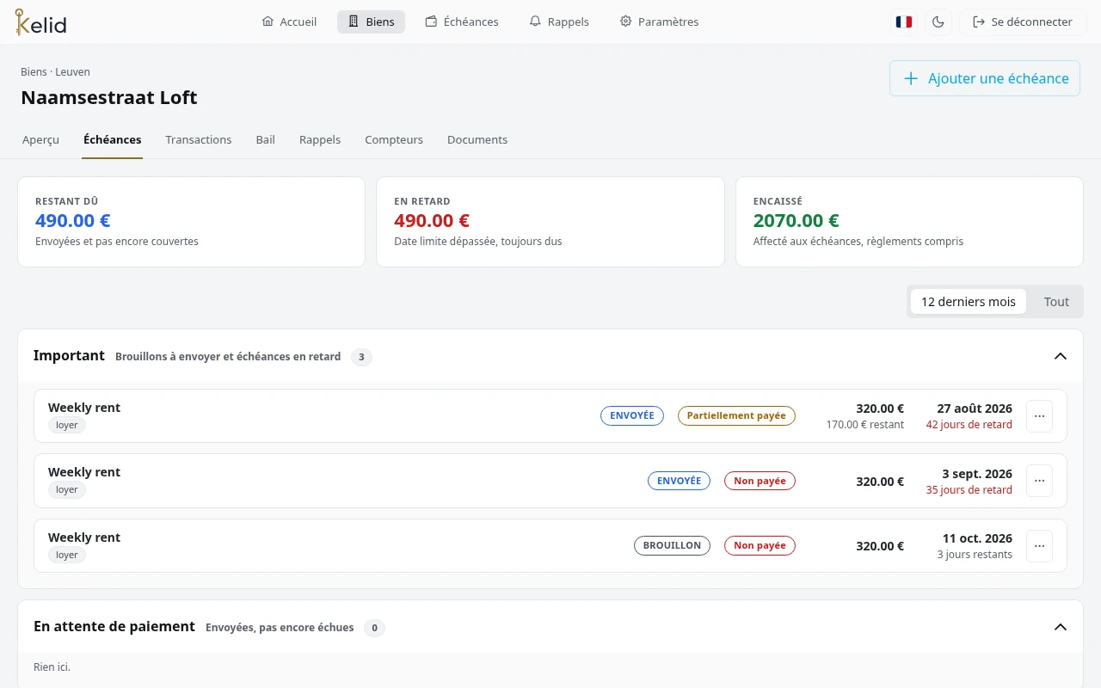Open the French flag language selector
This screenshot has height=688, width=1101.
tap(903, 22)
